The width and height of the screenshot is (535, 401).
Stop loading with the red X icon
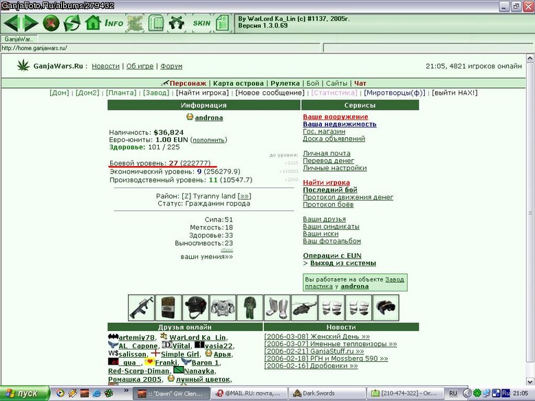pyautogui.click(x=51, y=23)
